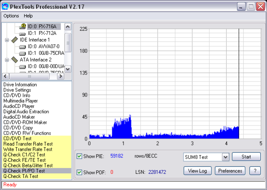Viewport: 267px width, 190px height.
Task: Click the PX-712A drive icon
Action: click(x=22, y=34)
